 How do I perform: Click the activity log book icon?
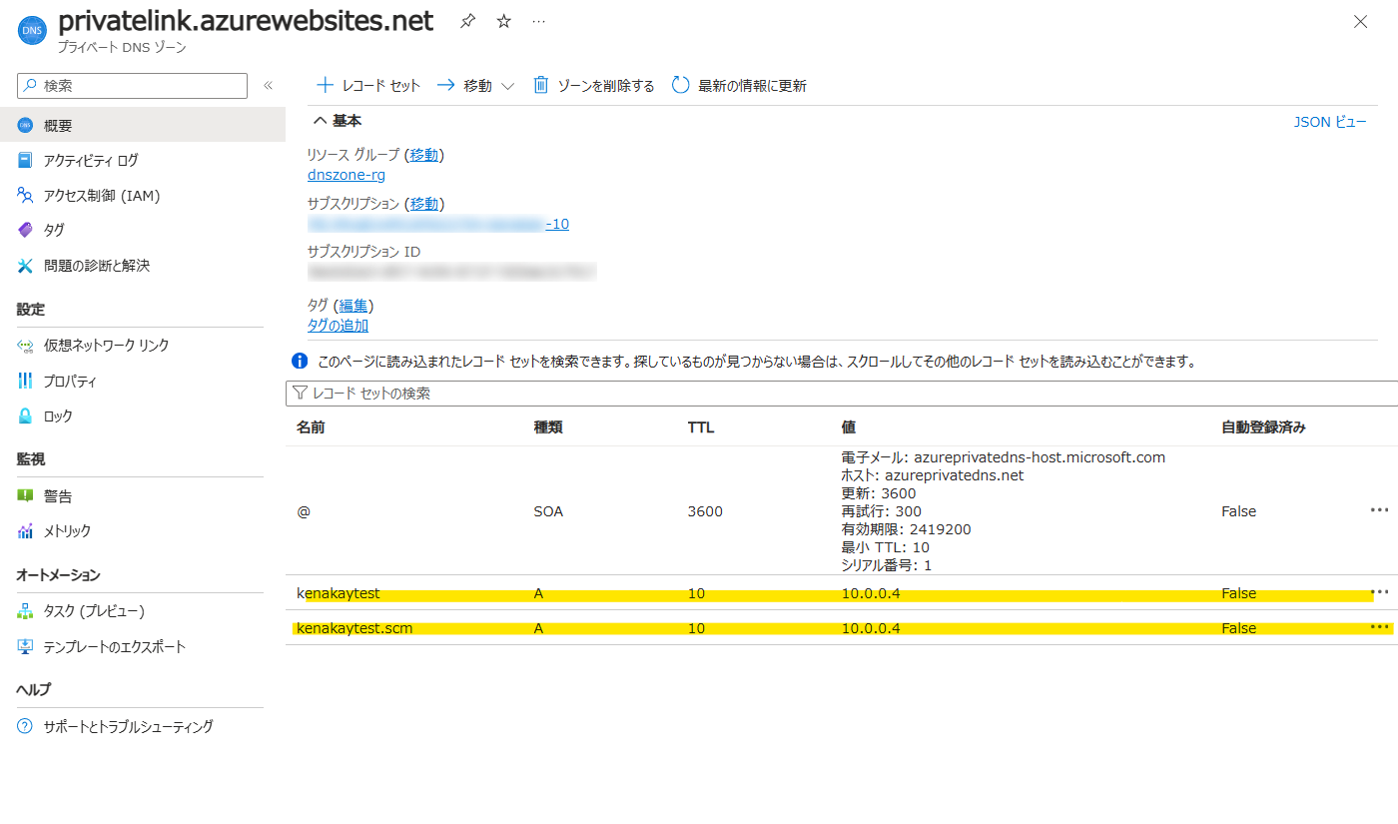pos(25,160)
